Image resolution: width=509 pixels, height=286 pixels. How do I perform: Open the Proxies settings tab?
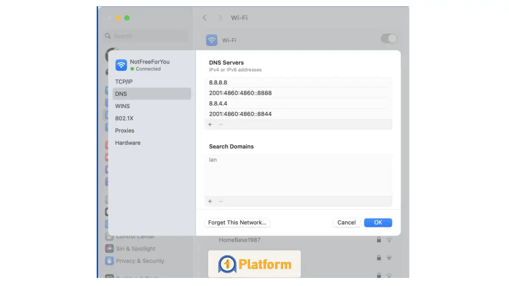coord(124,131)
